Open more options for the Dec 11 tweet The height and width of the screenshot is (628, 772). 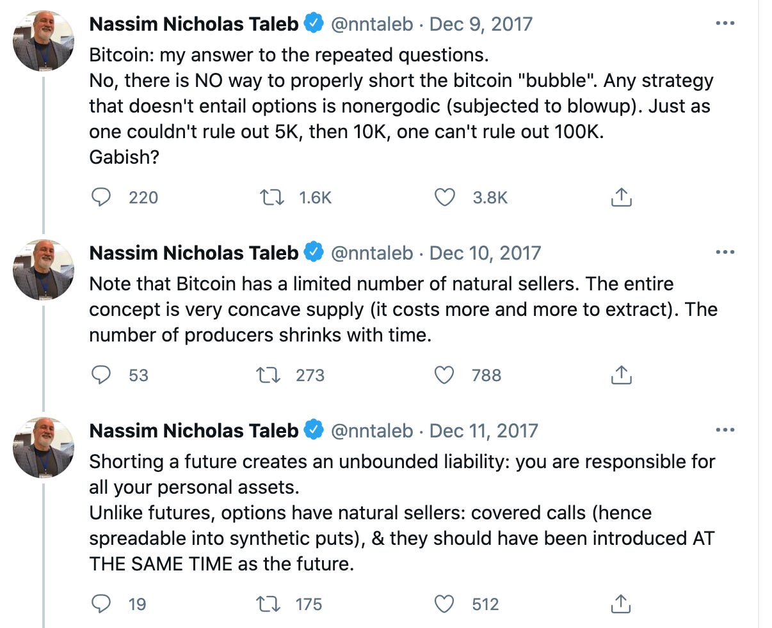[x=725, y=430]
